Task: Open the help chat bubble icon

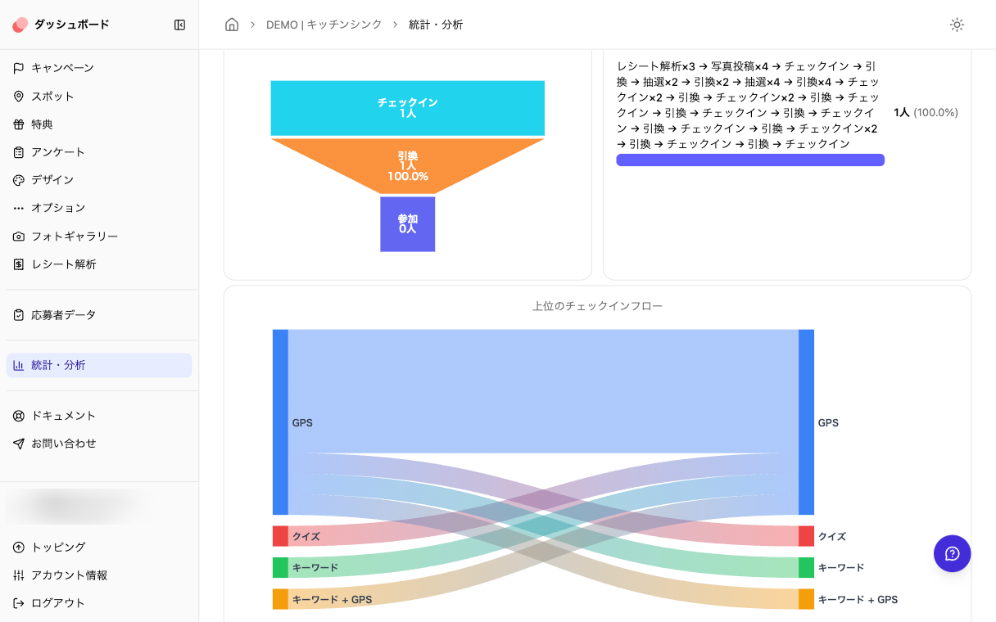Action: (x=952, y=553)
